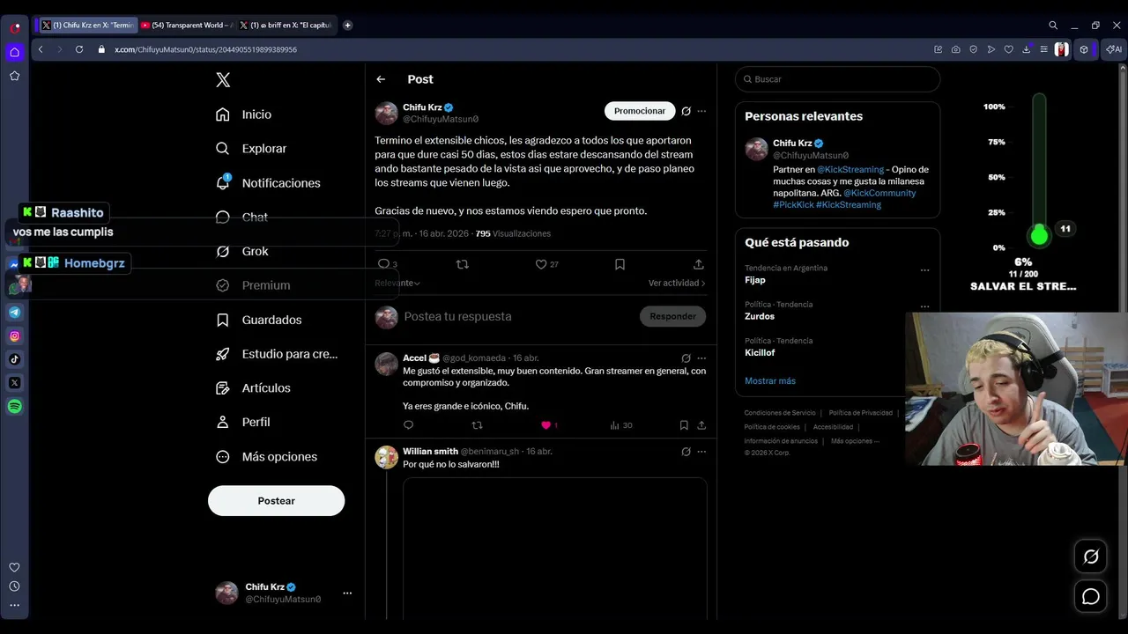Open browser downloads icon
Image resolution: width=1128 pixels, height=634 pixels.
(1027, 49)
